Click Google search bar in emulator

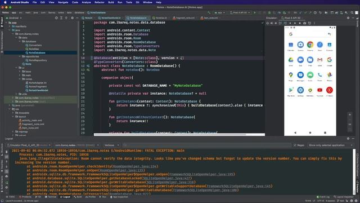[310, 34]
